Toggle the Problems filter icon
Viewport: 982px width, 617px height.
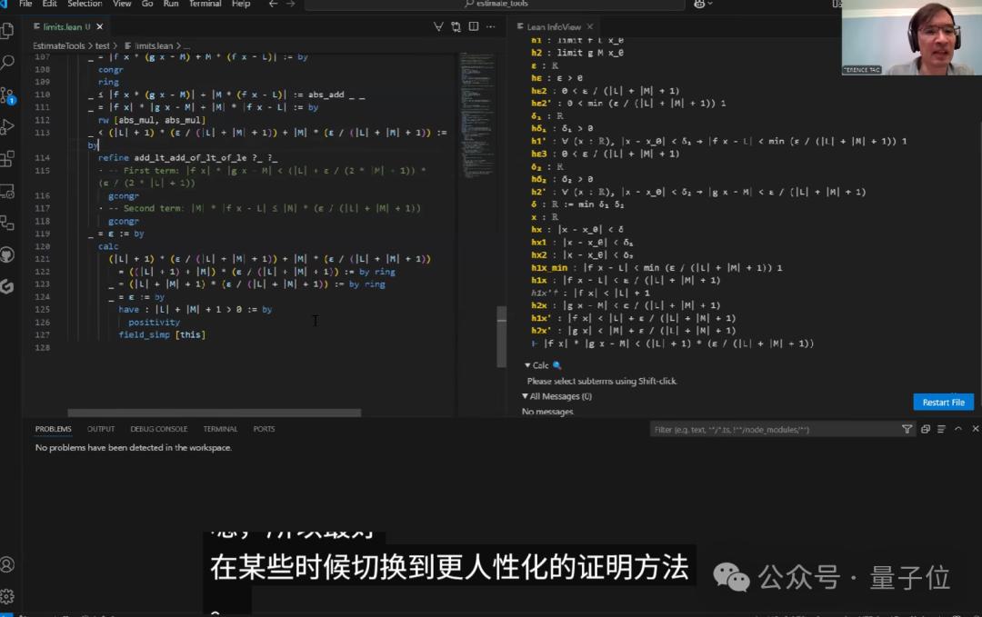click(x=907, y=428)
